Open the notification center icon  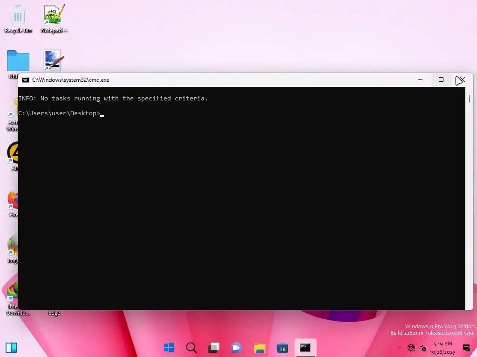[x=466, y=348]
